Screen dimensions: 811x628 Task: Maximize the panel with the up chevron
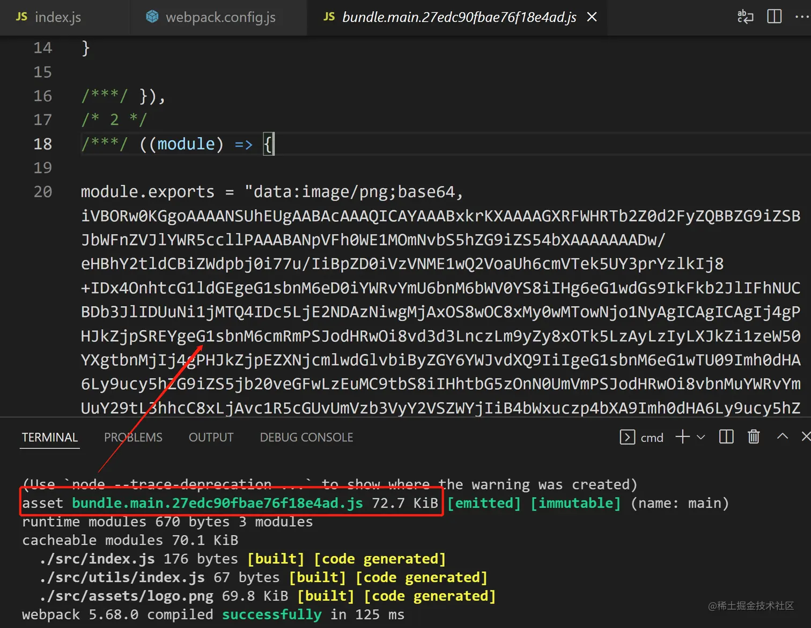pyautogui.click(x=783, y=436)
